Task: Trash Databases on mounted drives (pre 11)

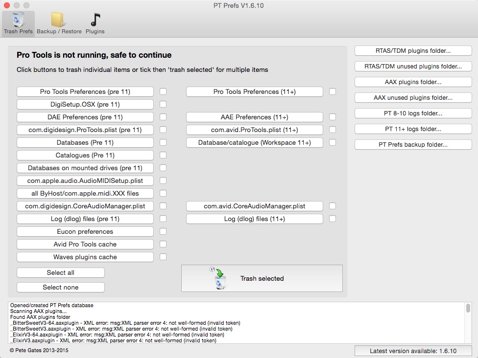Action: point(85,168)
